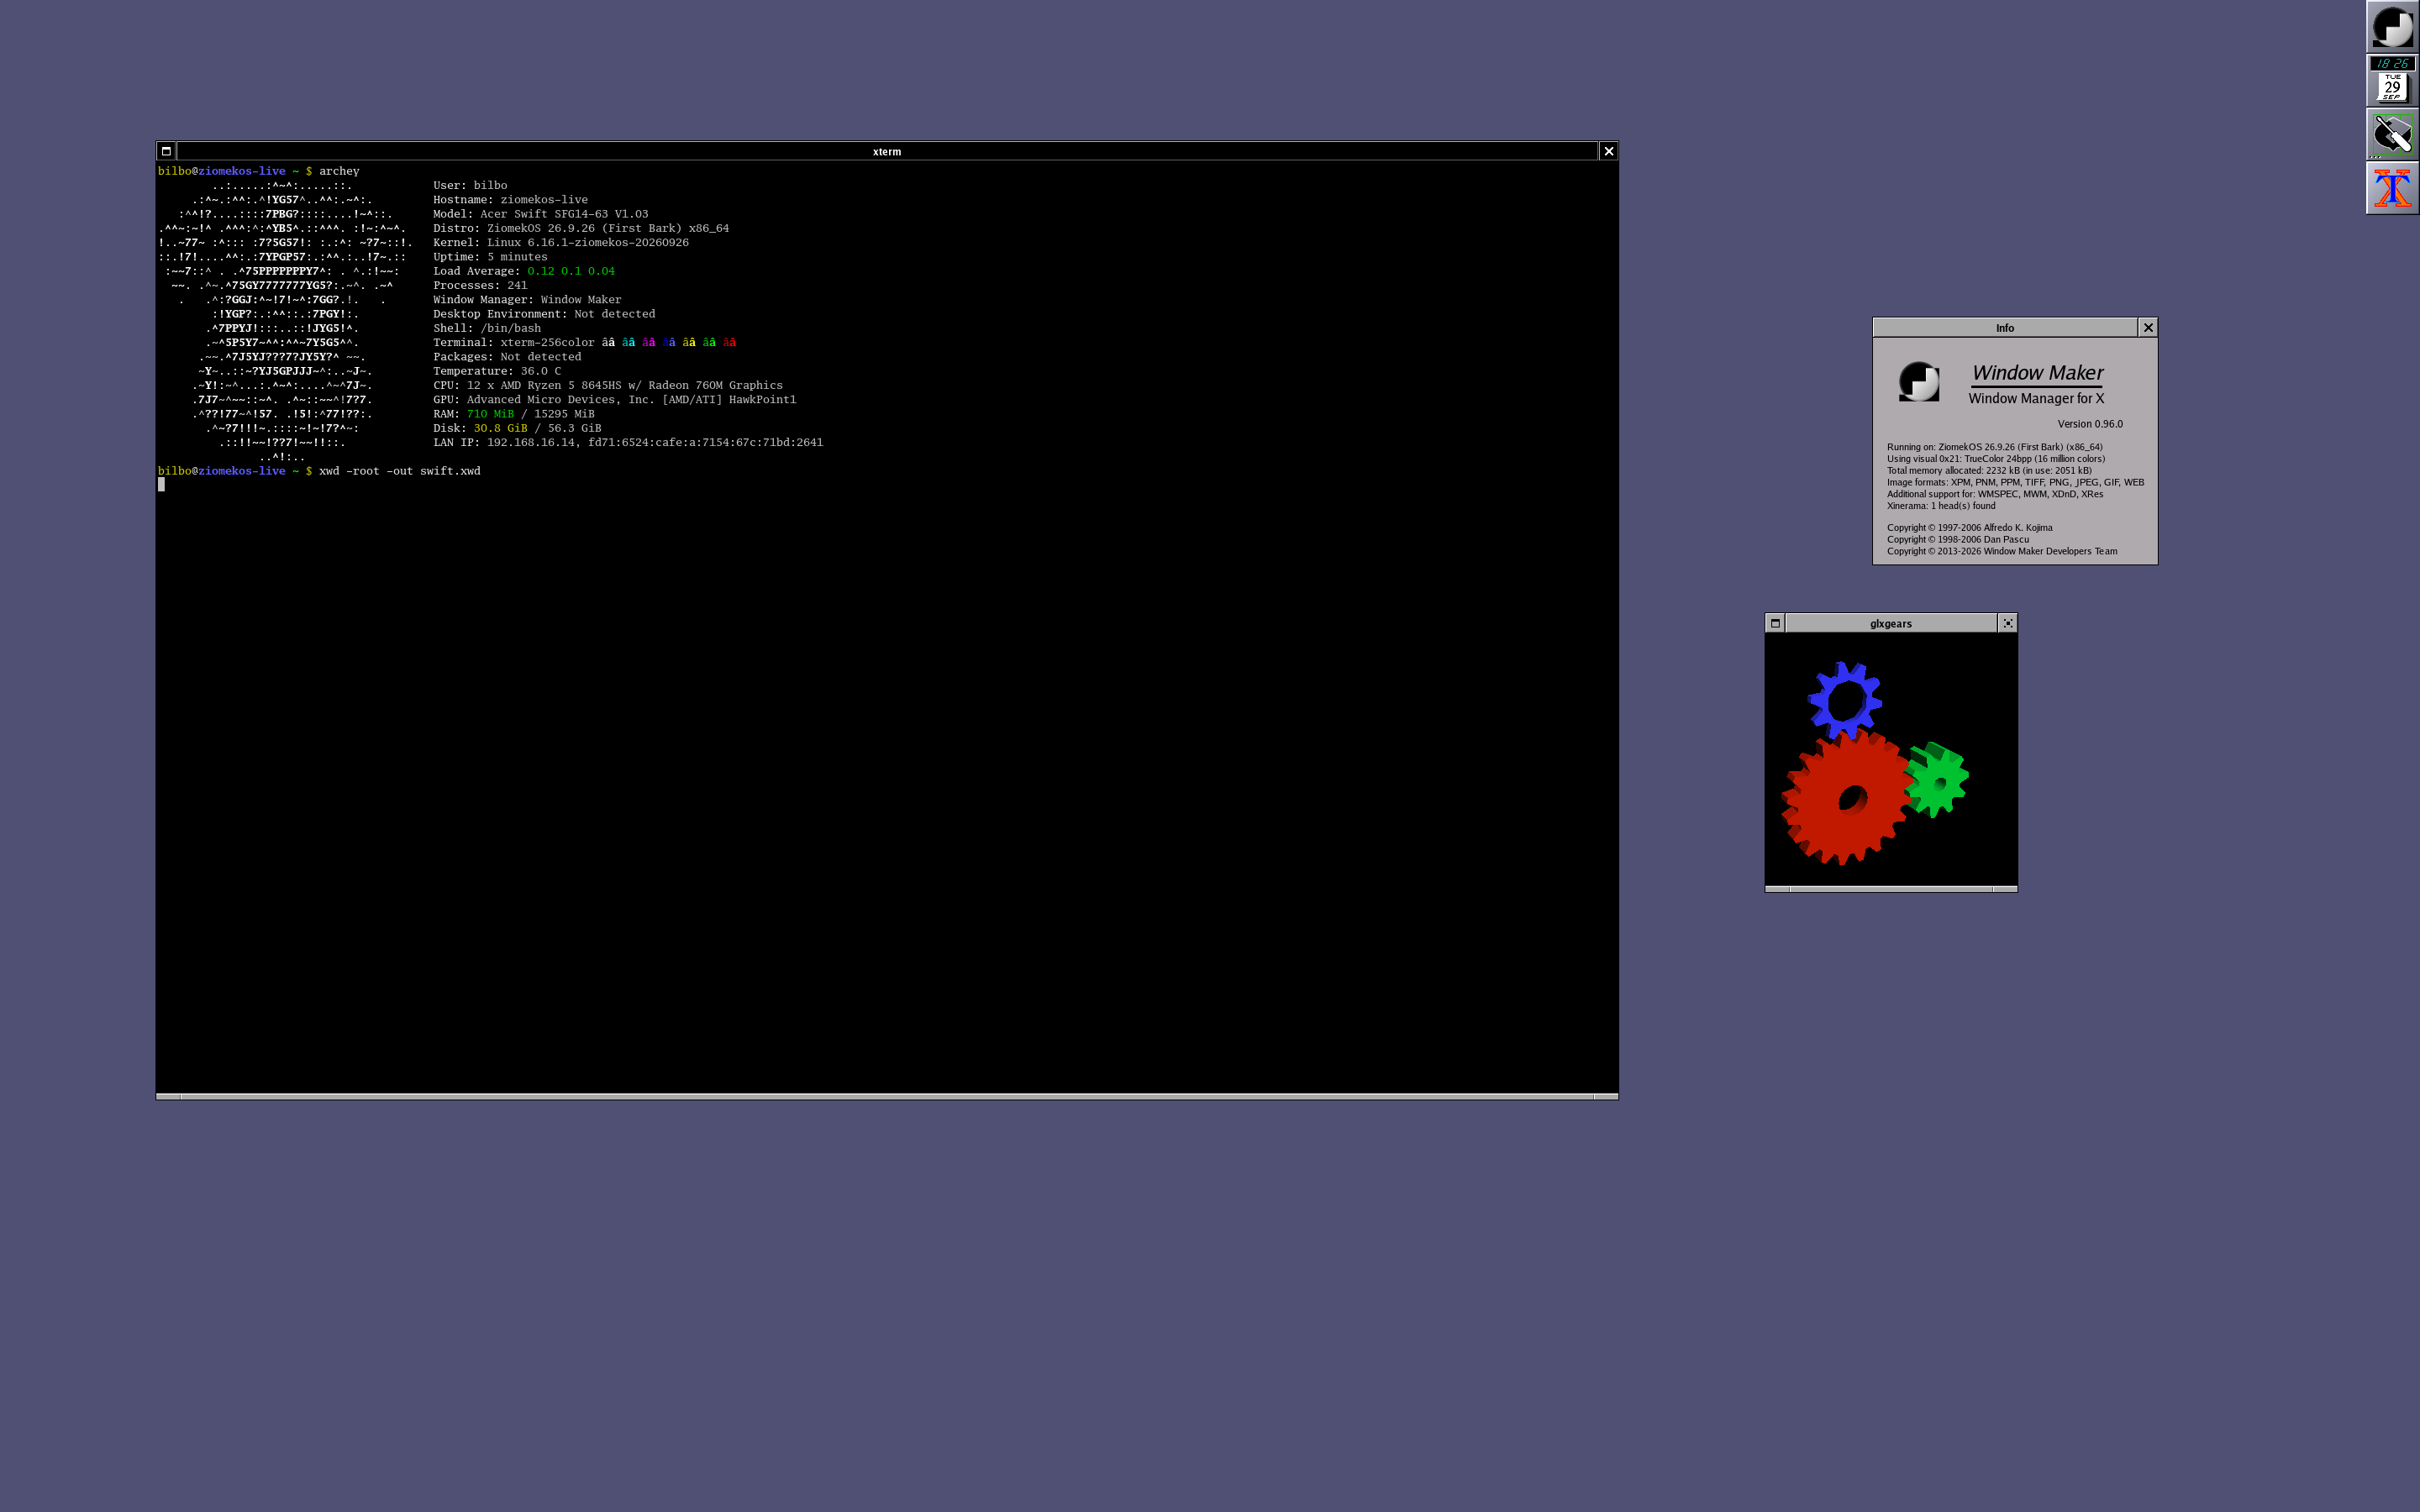The width and height of the screenshot is (2420, 1512).
Task: Click the "Kernel: Linux 6.16.1" line
Action: (x=561, y=242)
